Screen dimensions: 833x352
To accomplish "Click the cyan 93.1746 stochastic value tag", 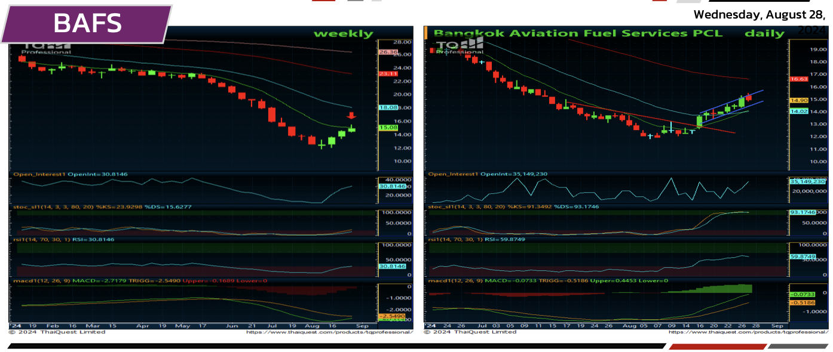I will pyautogui.click(x=804, y=212).
